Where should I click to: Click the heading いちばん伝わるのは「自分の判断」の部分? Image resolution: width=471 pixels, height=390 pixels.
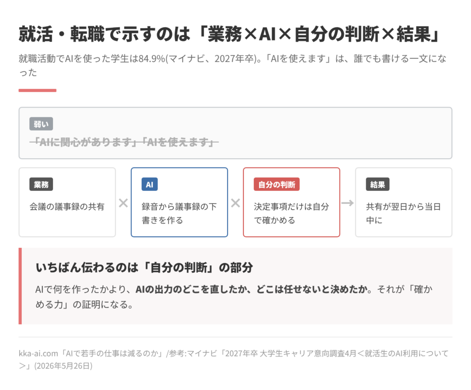144,267
